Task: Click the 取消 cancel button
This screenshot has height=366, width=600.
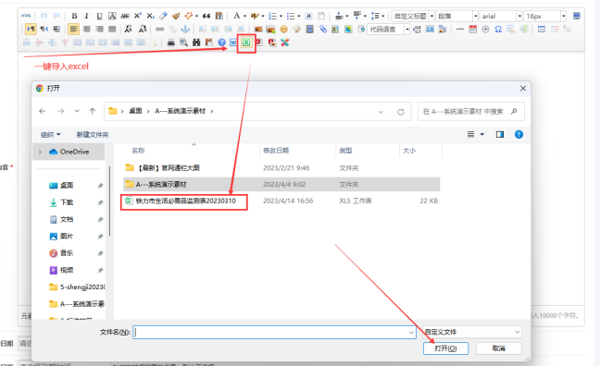Action: pos(498,348)
